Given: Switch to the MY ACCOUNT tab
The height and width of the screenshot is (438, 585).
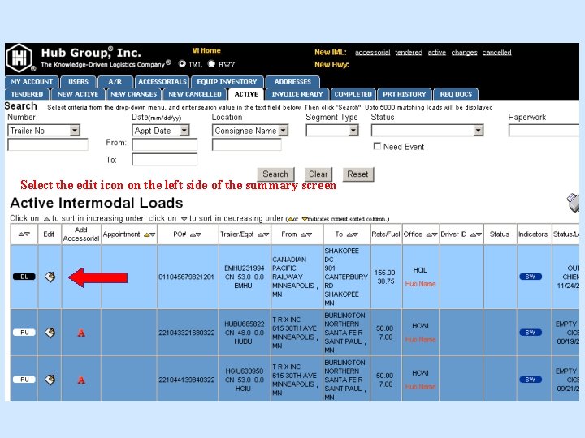Looking at the screenshot, I should 32,82.
